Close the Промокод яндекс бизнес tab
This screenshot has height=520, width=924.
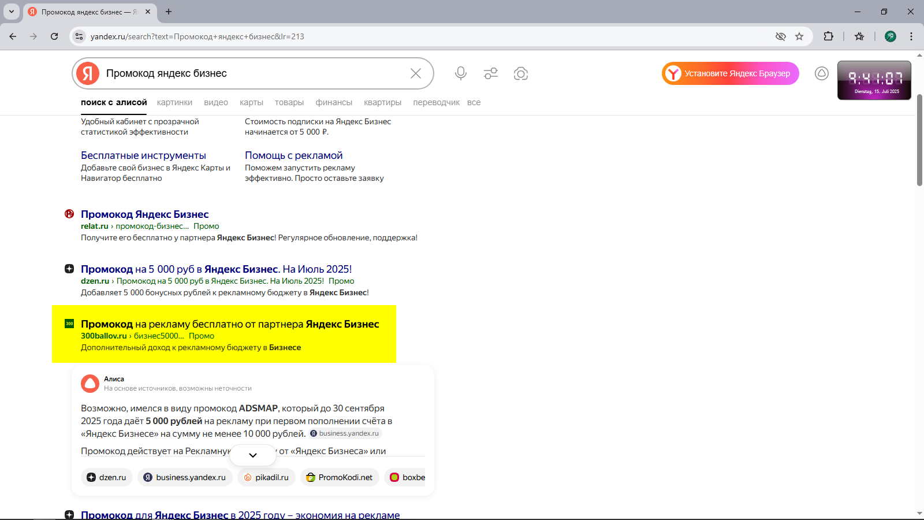click(148, 12)
